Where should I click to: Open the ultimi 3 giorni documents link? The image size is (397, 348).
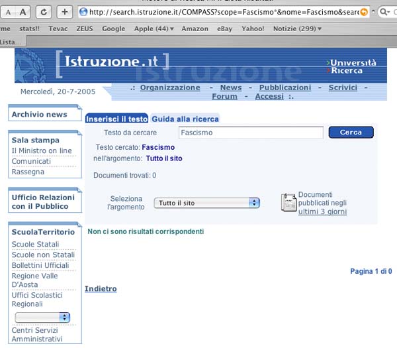[322, 211]
